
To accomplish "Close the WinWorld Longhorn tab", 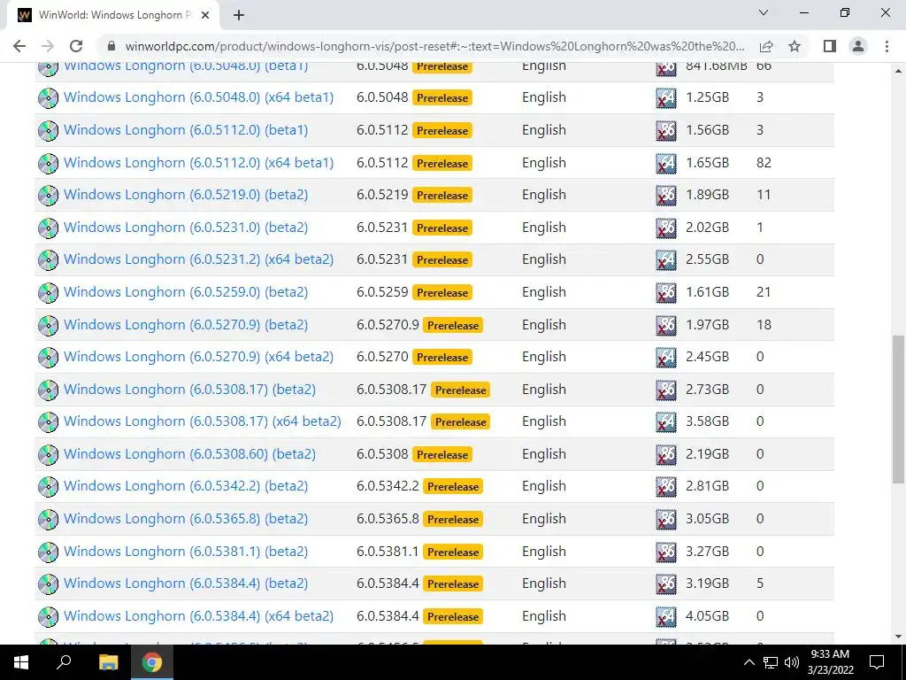I will pos(205,16).
